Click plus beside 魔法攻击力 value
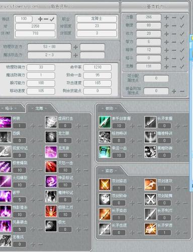This screenshot has width=193, height=252. [75, 55]
